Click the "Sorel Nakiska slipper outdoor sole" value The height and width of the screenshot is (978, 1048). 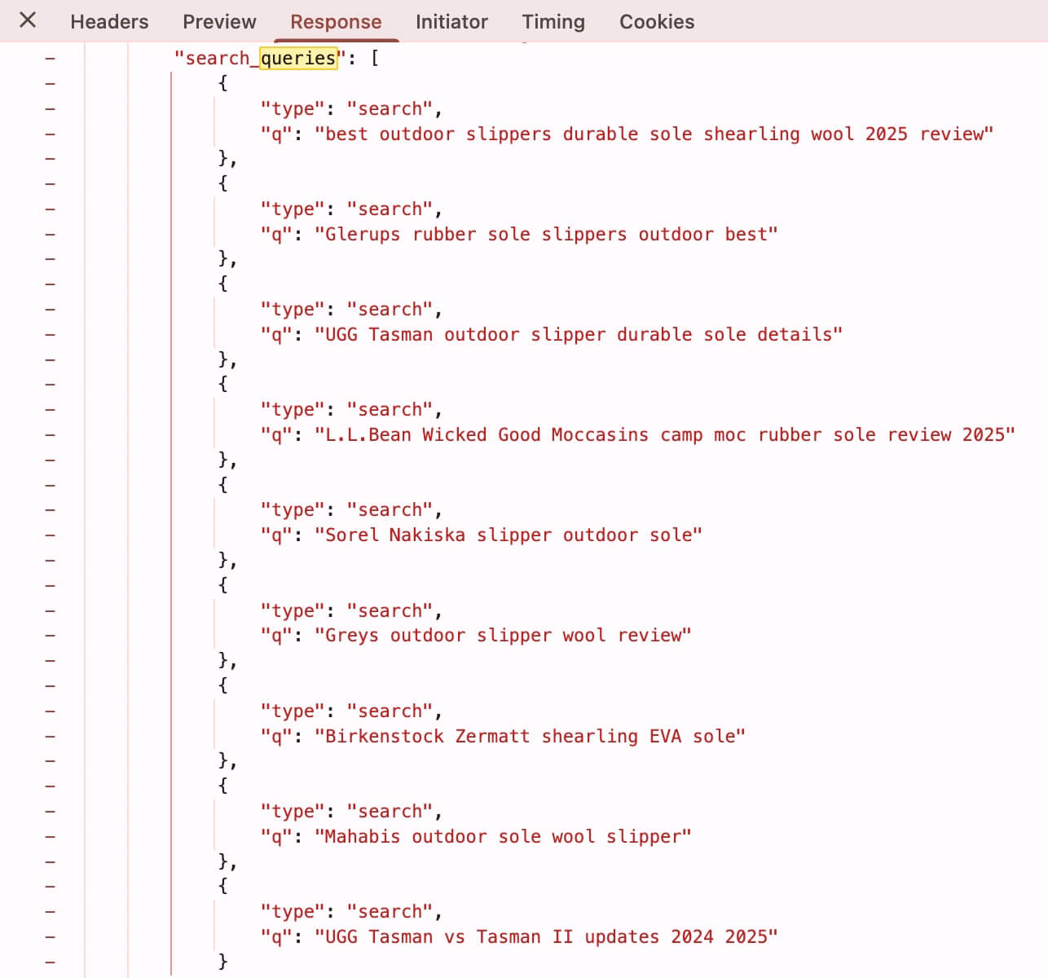click(509, 535)
